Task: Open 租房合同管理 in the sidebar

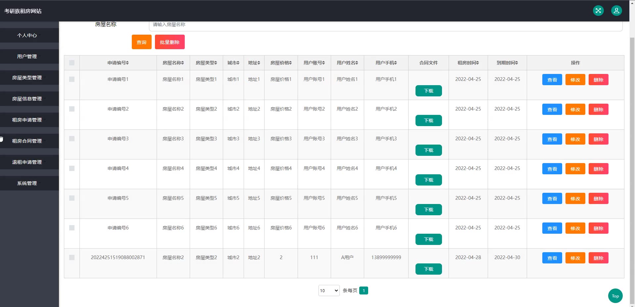Action: pos(27,141)
